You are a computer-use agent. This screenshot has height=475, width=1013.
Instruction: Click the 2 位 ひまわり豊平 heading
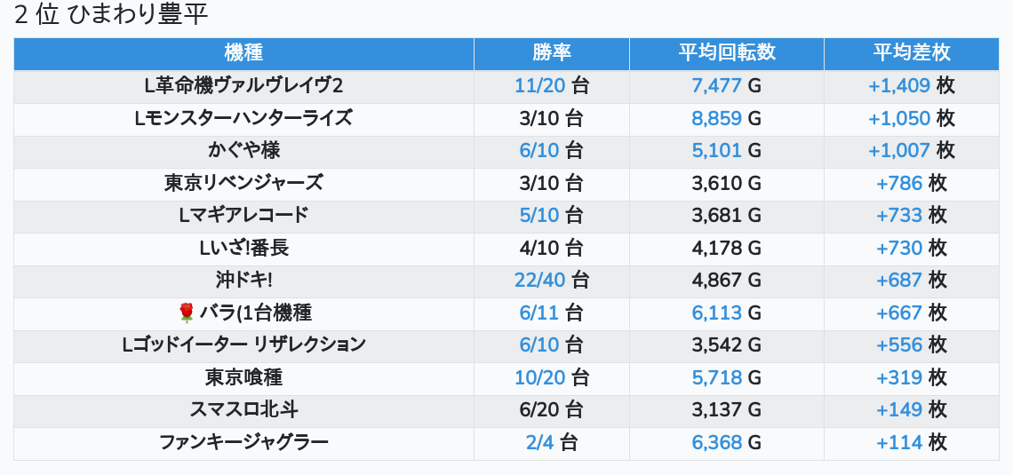tap(111, 15)
